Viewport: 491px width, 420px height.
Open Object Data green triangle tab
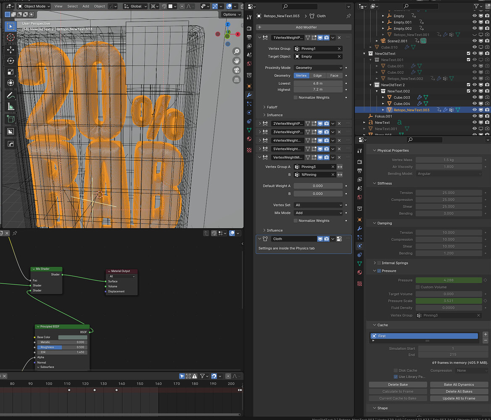point(249,130)
